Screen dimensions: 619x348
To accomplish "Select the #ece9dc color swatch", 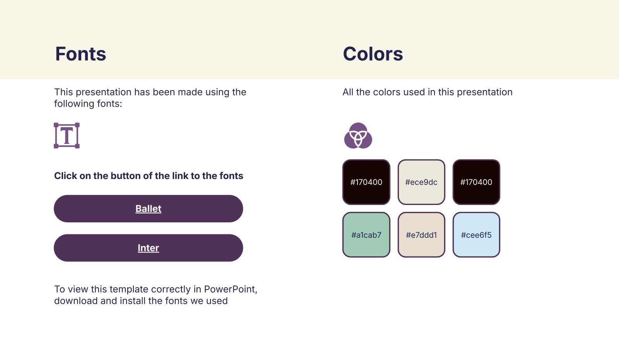I will (x=421, y=182).
